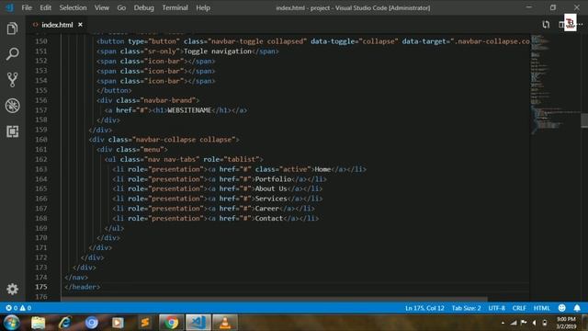The height and width of the screenshot is (331, 588).
Task: Click the Contact text on line 168
Action: point(269,219)
